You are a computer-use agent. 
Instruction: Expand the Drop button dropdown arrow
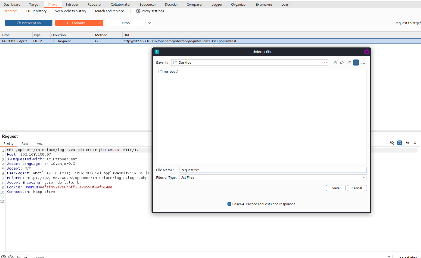pos(150,23)
